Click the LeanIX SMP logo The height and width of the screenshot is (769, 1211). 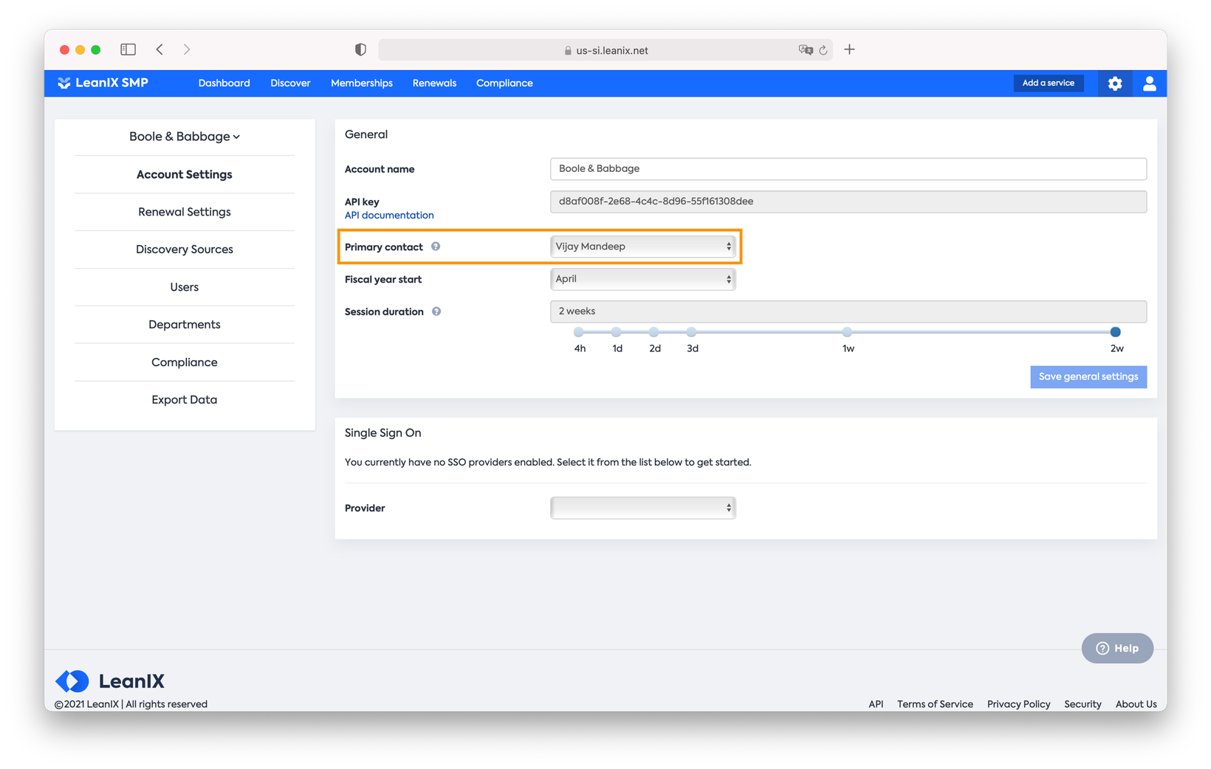click(x=103, y=83)
